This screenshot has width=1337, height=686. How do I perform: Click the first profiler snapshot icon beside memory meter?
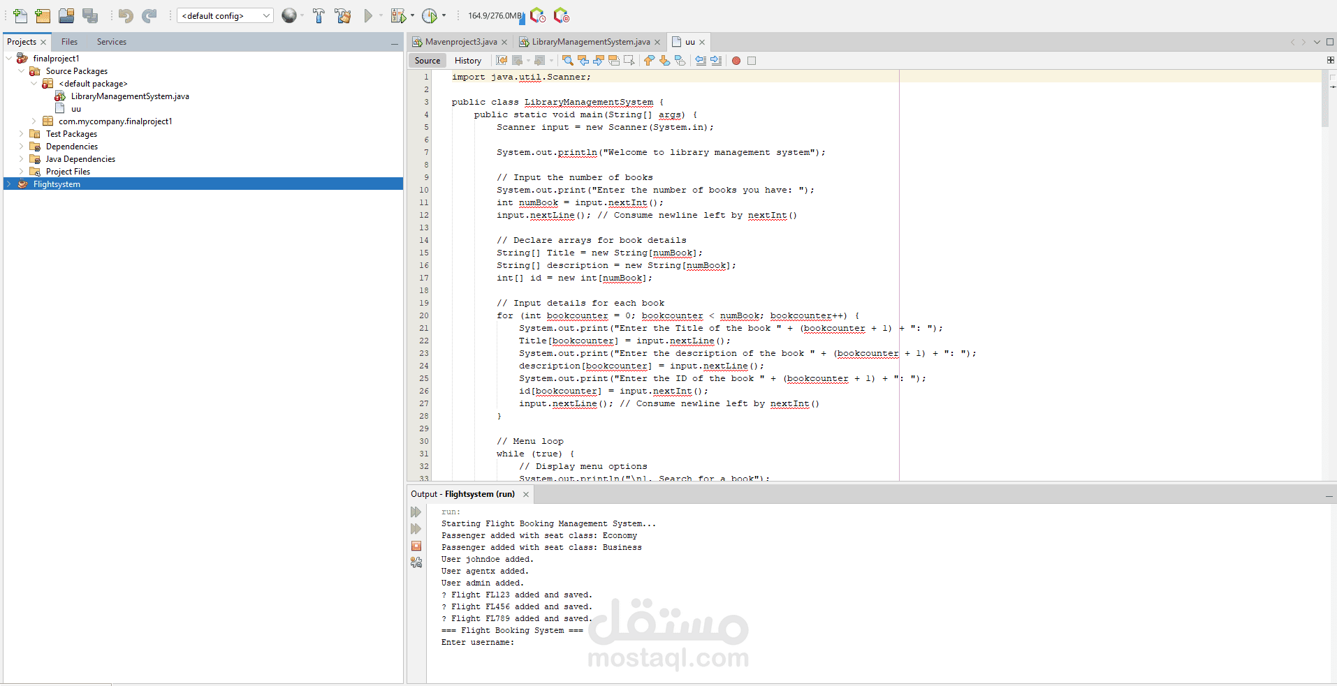[x=538, y=15]
